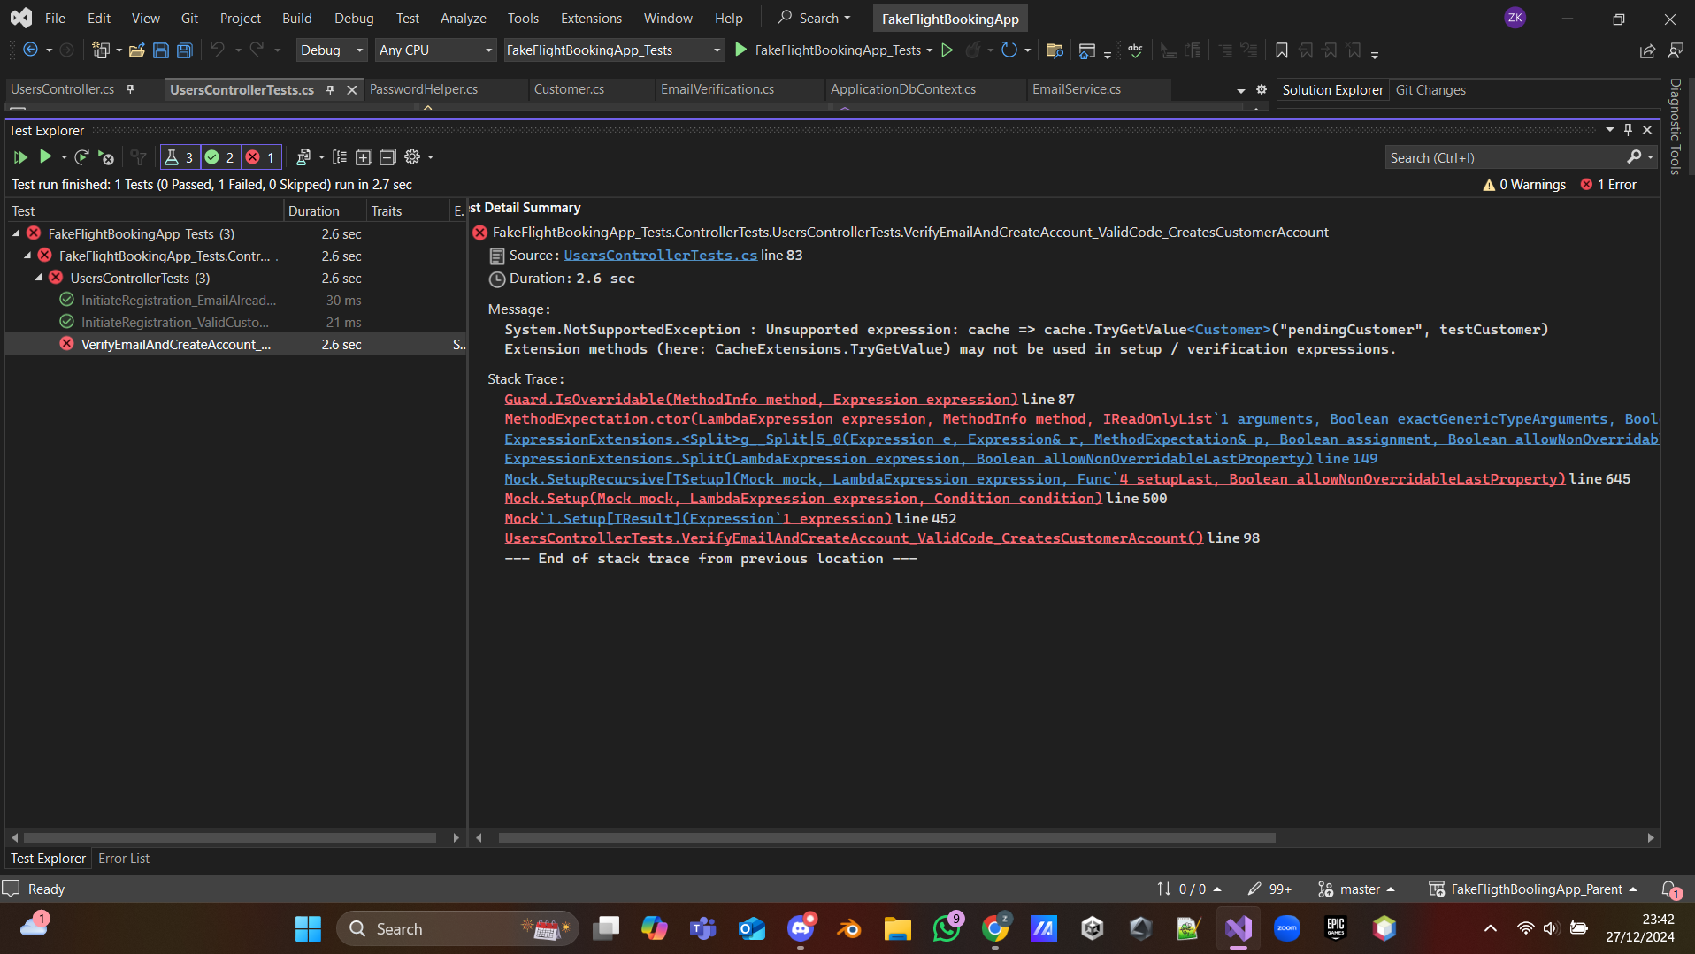The width and height of the screenshot is (1695, 954).
Task: Click the Save All icon
Action: 185,50
